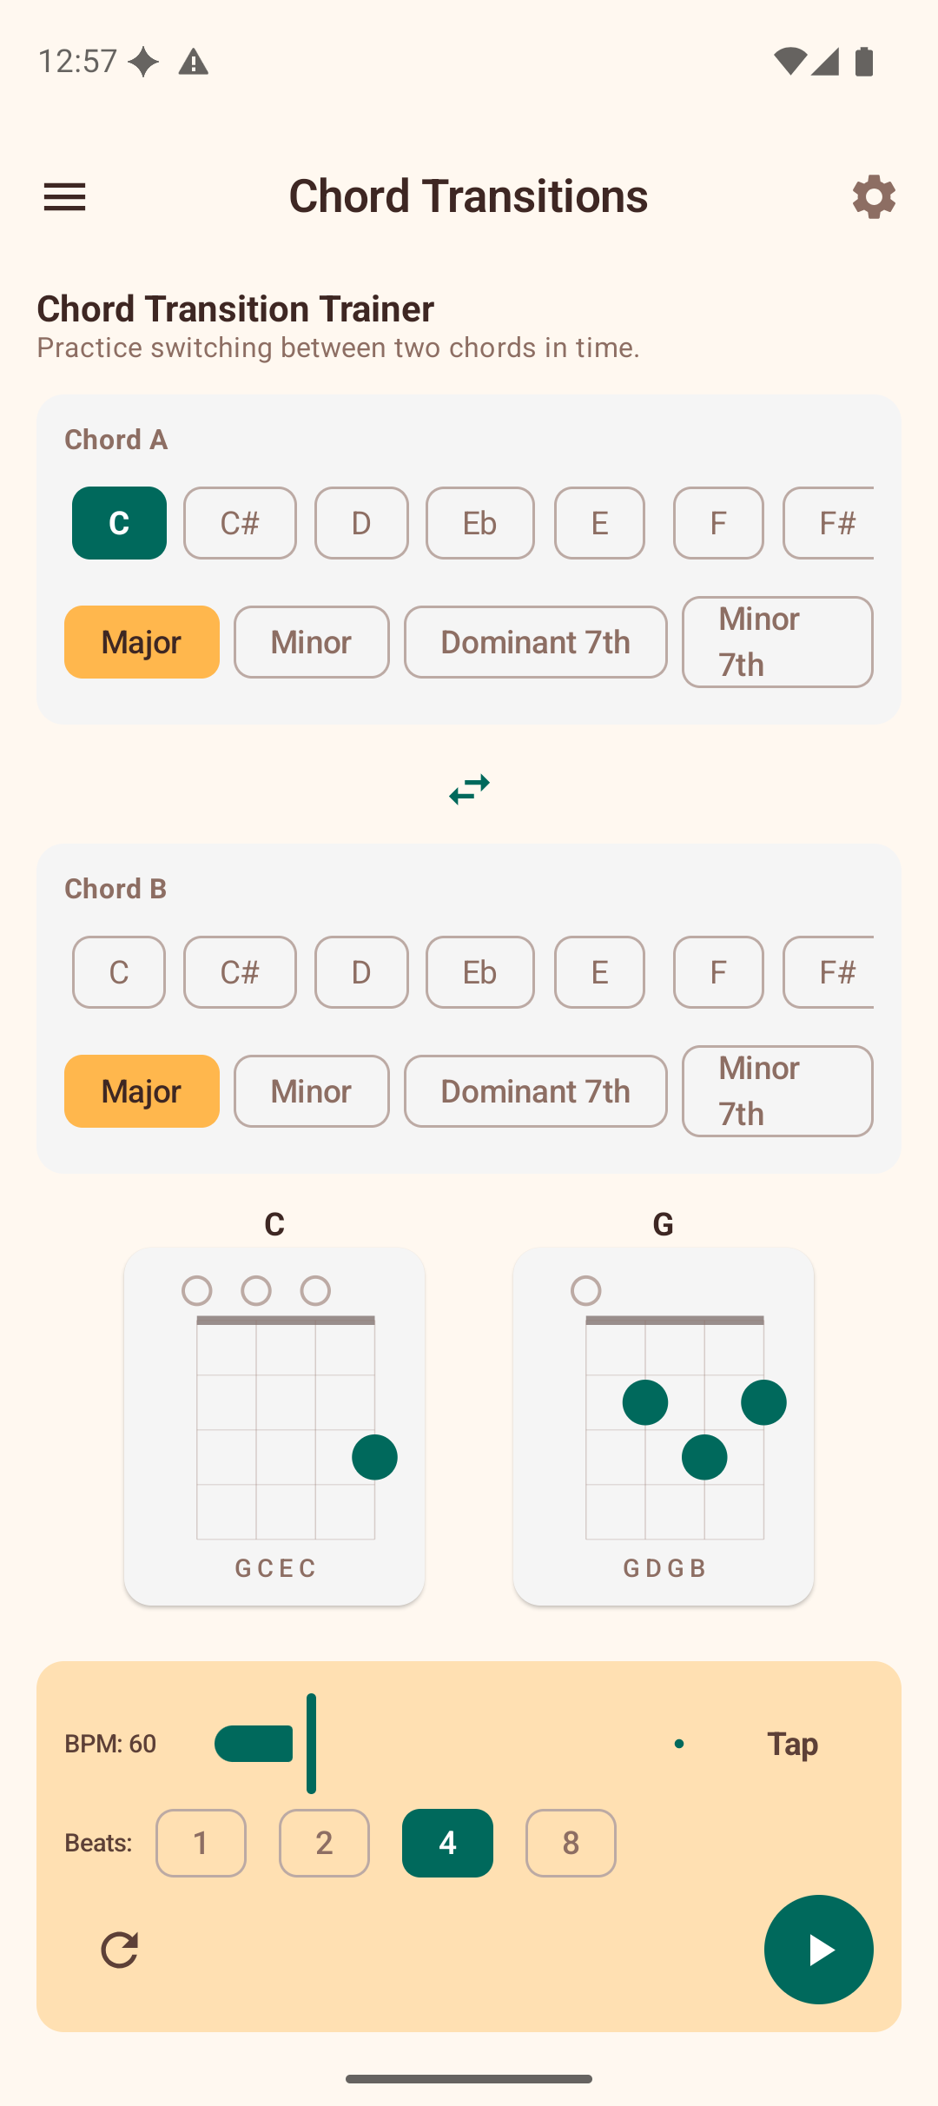Screen dimensions: 938x2106
Task: Choose F# root for Chord B
Action: pyautogui.click(x=836, y=972)
